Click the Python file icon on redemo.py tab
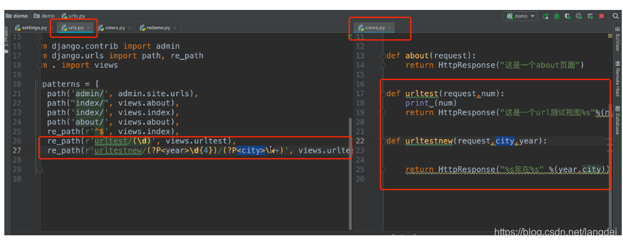Viewport: 623px width, 244px height. [x=143, y=28]
